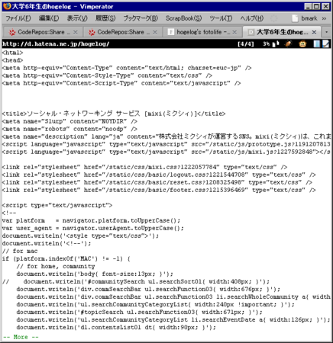333x343 pixels.
Task: Maximize the Vimperator window
Action: 316,6
